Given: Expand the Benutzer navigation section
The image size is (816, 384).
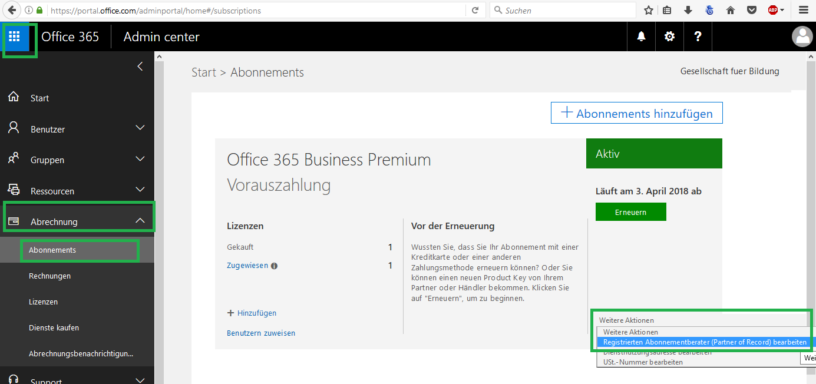Looking at the screenshot, I should [x=140, y=128].
